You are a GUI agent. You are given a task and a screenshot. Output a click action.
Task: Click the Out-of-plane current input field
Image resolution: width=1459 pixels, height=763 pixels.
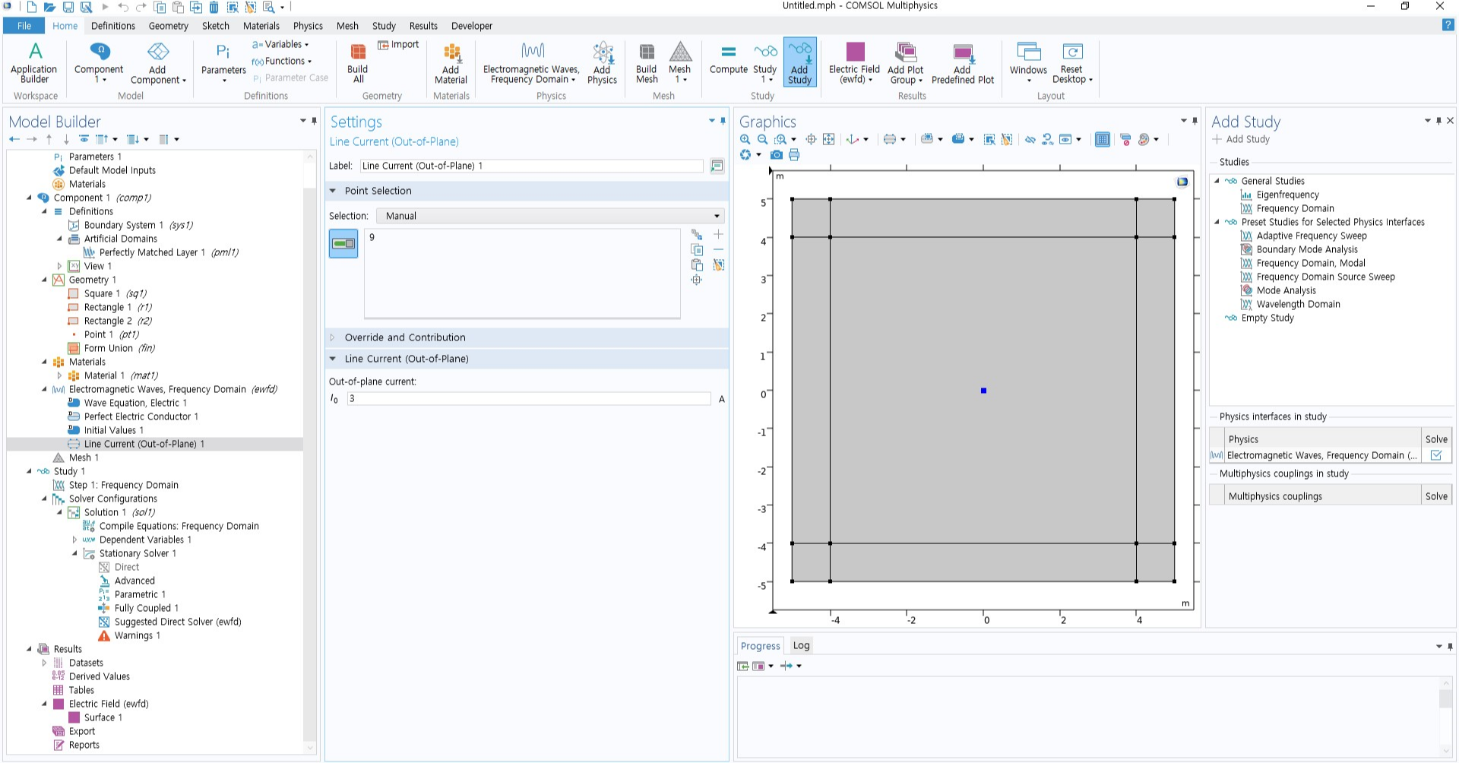tap(529, 398)
